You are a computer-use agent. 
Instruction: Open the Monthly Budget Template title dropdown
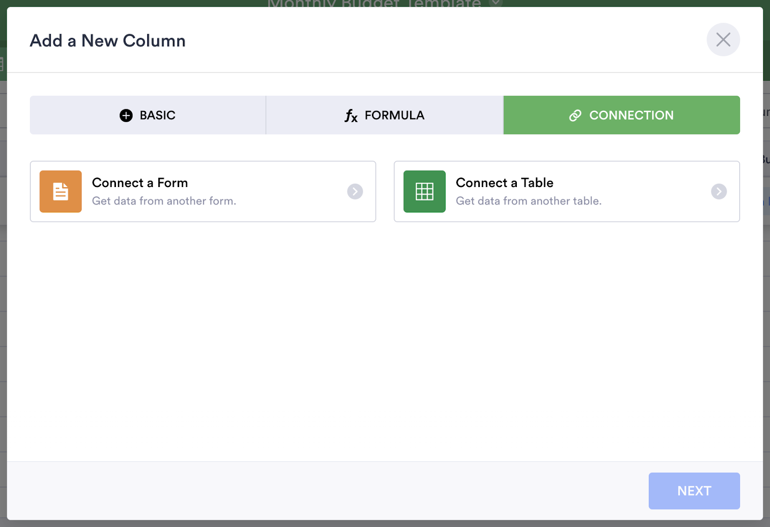(496, 3)
